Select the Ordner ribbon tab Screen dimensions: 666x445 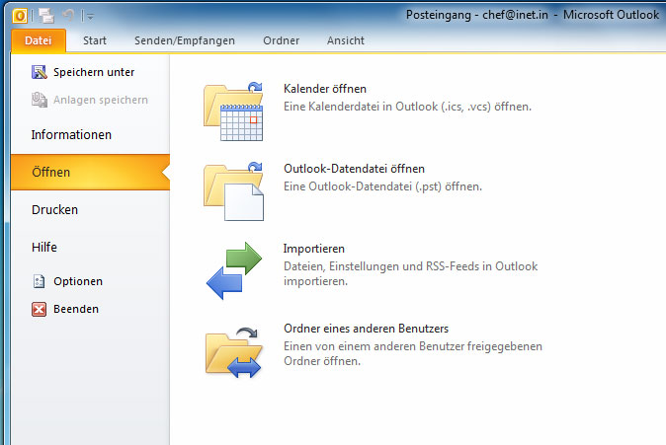click(282, 40)
